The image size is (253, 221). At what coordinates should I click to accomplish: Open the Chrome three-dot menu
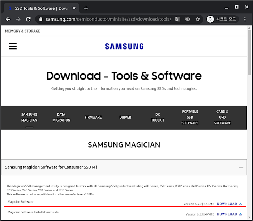[x=245, y=19]
